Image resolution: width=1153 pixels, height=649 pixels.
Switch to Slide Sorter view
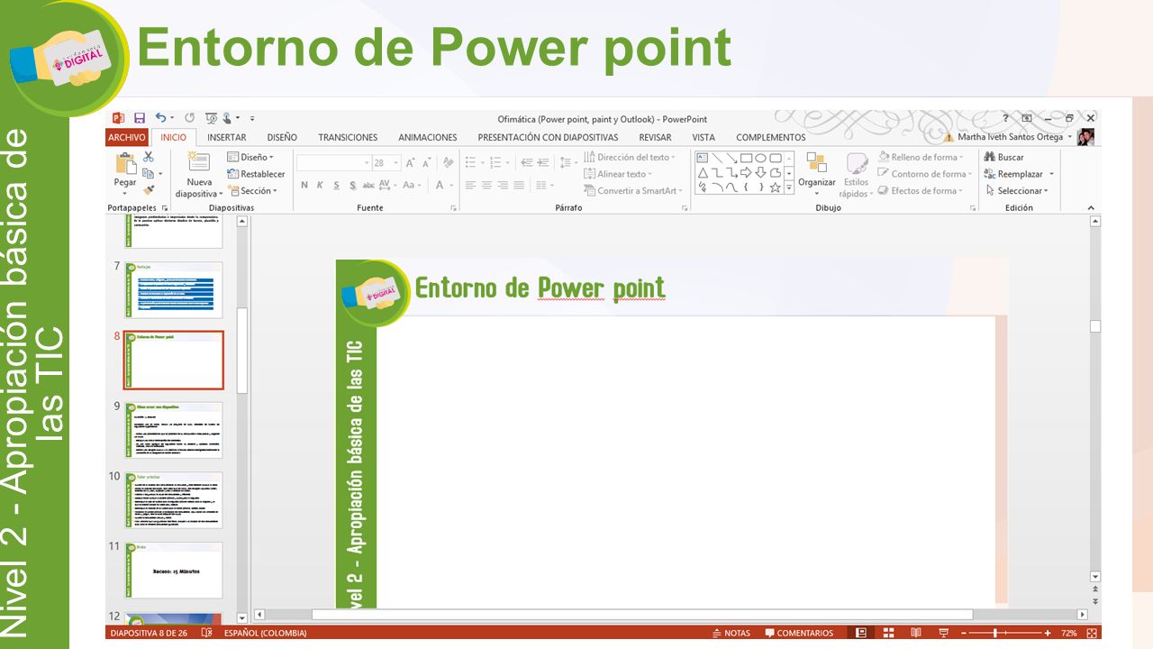888,633
